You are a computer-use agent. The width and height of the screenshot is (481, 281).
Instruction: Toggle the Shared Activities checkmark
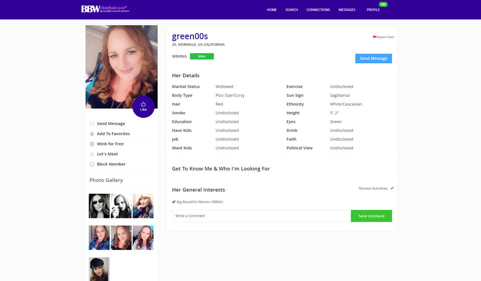[392, 188]
